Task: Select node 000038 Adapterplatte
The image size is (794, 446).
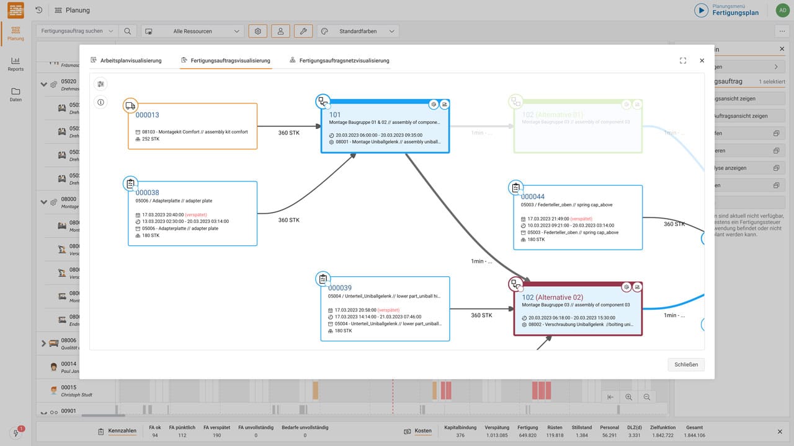Action: (x=193, y=214)
